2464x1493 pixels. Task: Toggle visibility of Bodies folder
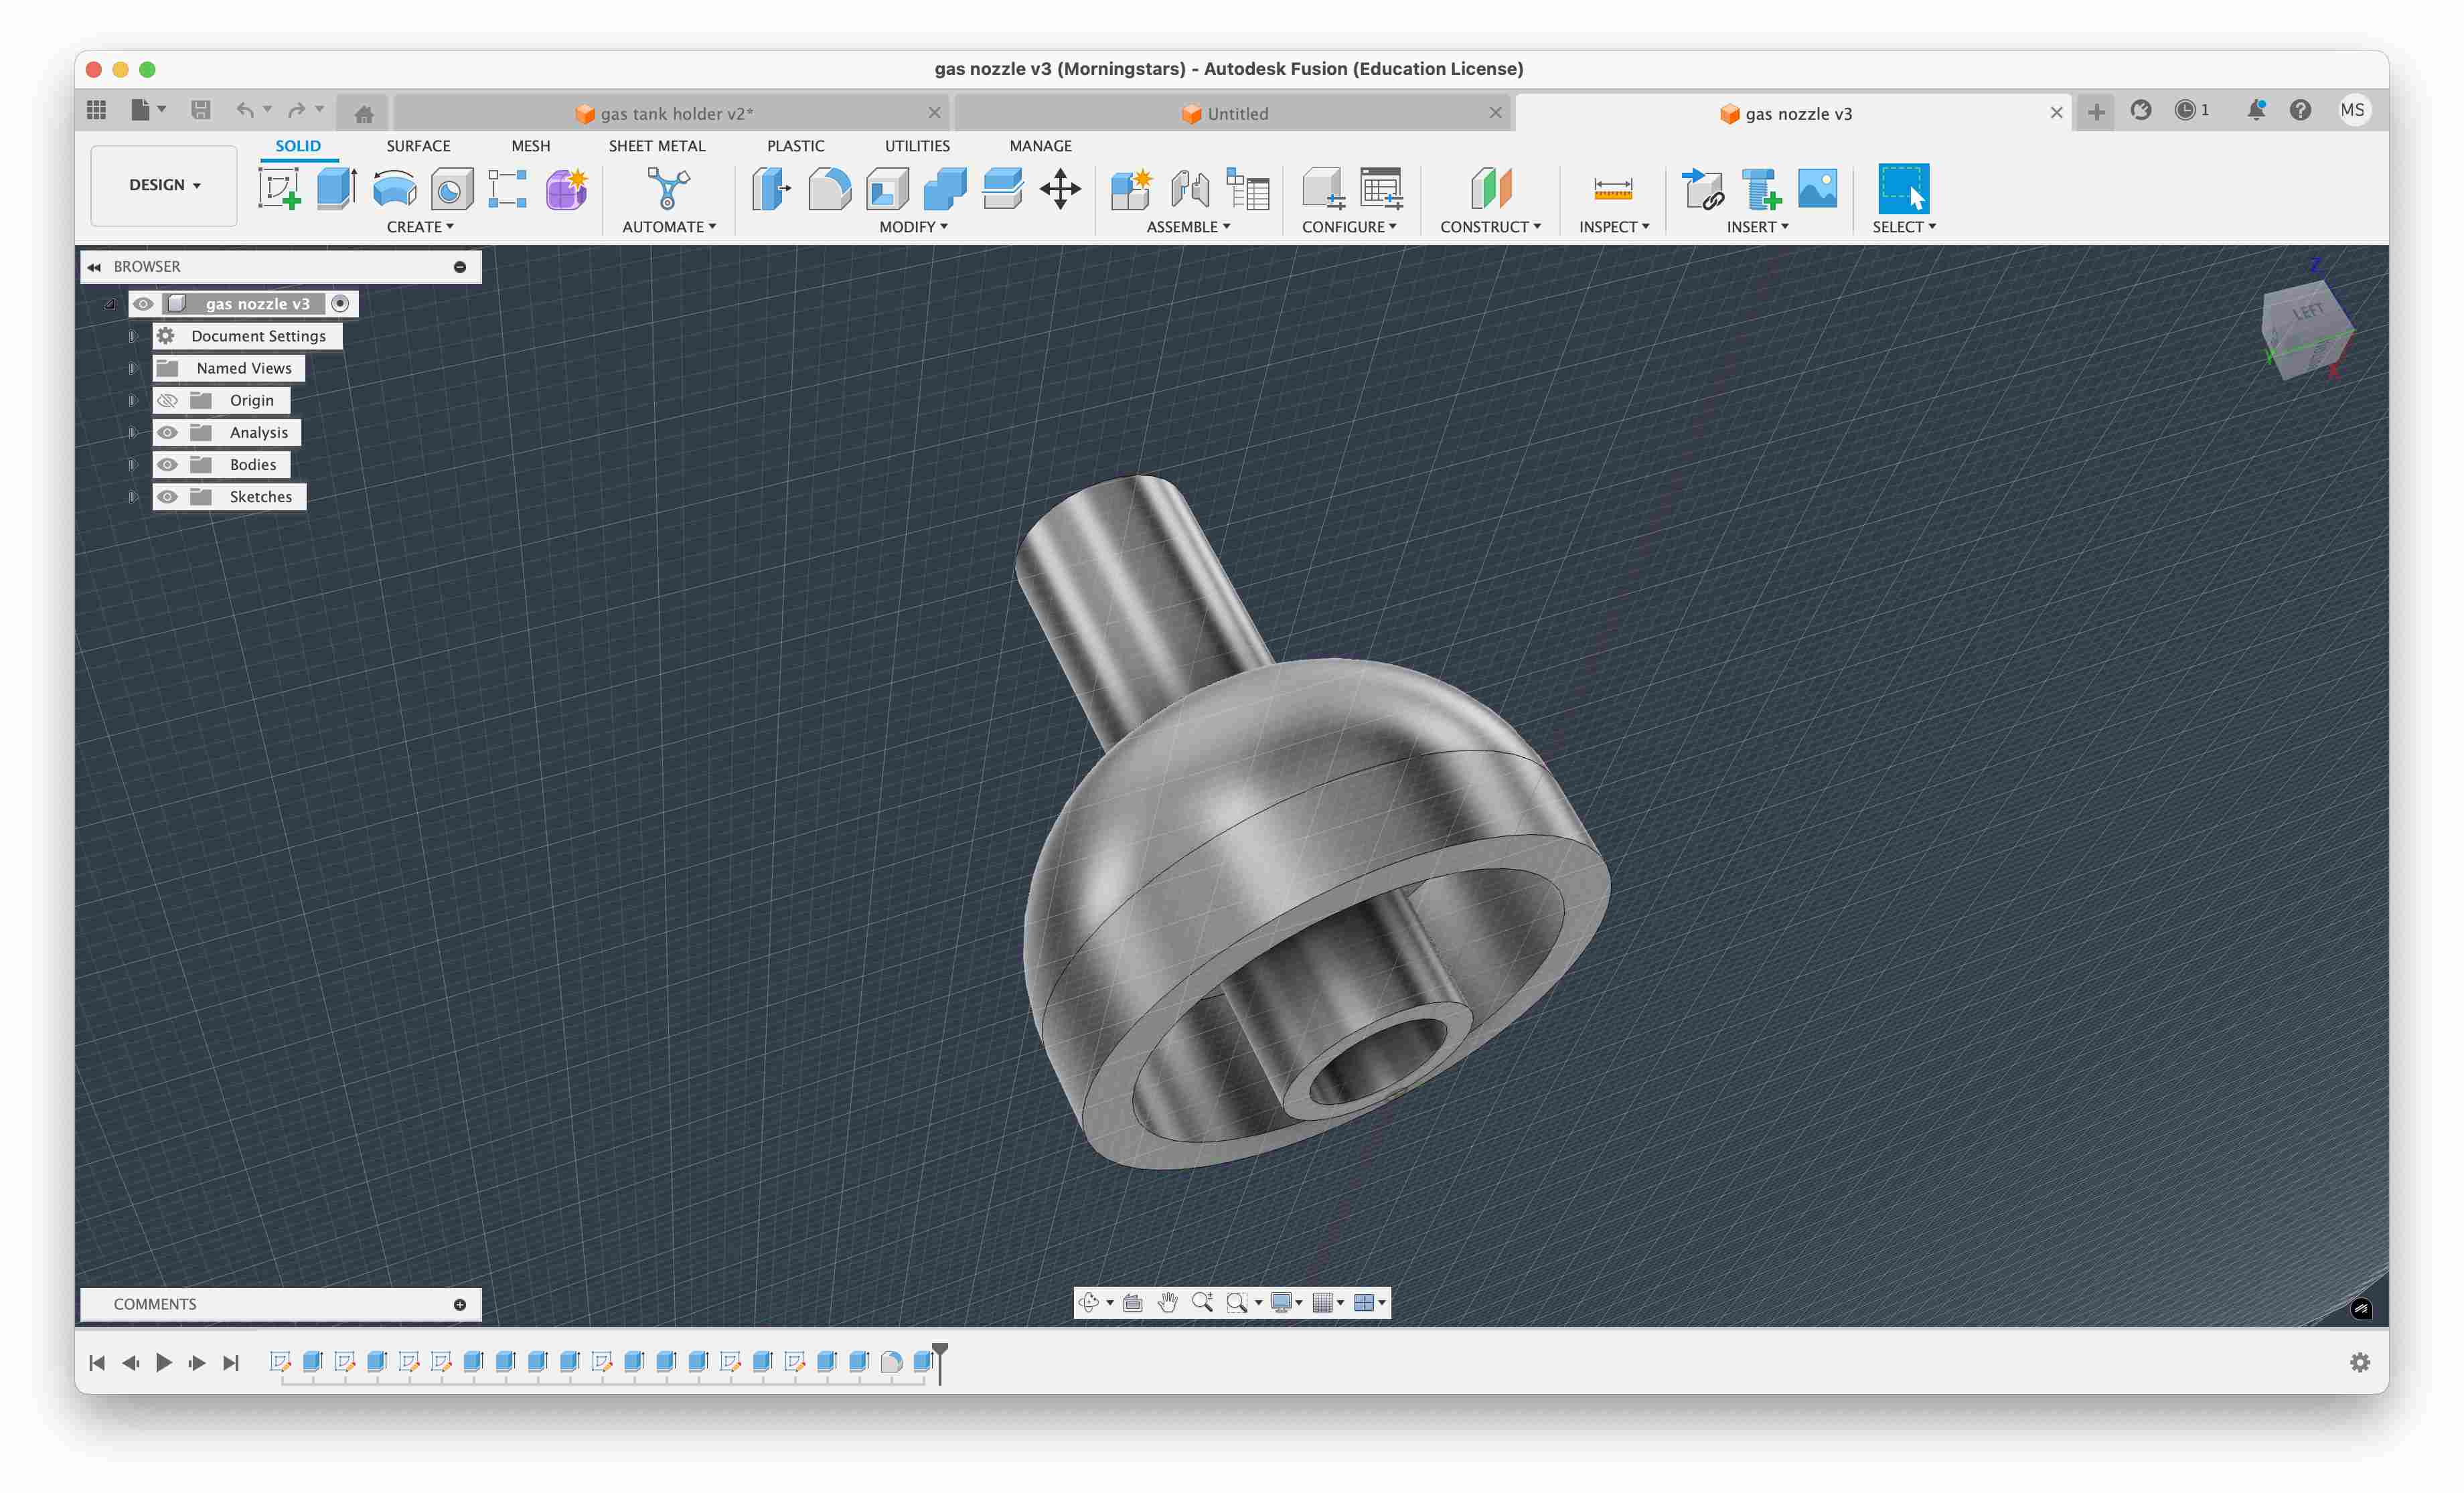[167, 464]
